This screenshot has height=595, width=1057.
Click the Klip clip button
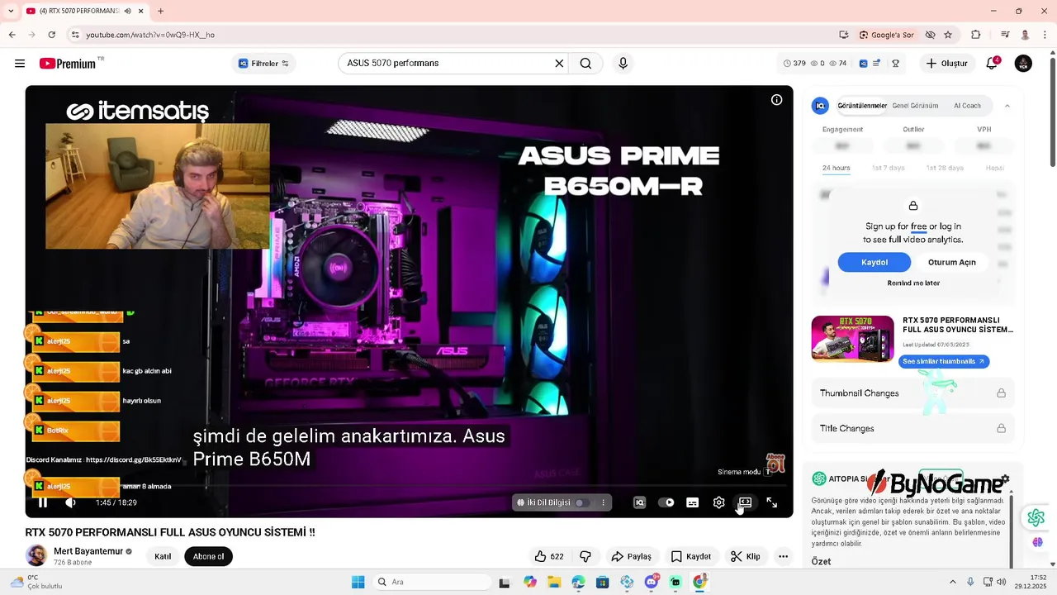[745, 556]
